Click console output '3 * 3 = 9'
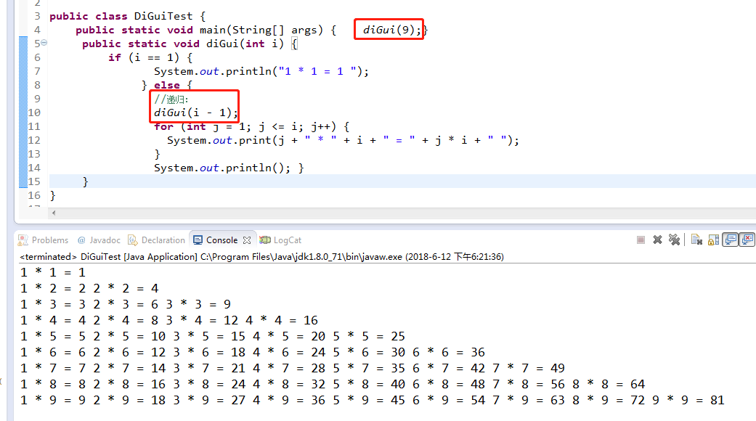This screenshot has width=756, height=421. coord(199,304)
